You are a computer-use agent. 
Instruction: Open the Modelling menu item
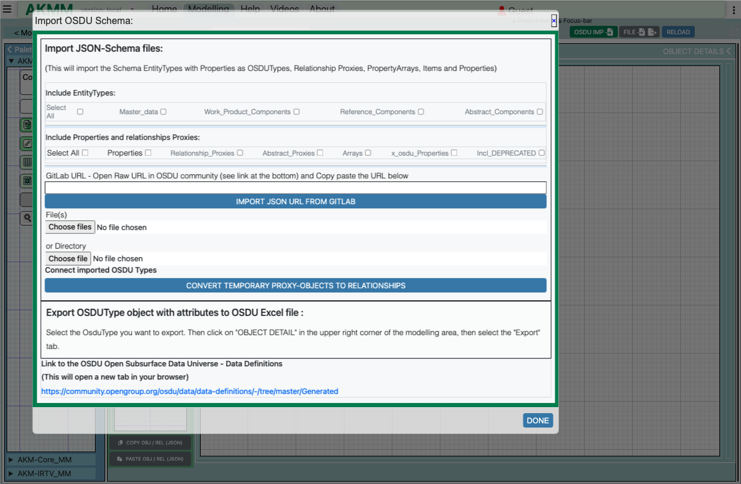click(x=208, y=9)
